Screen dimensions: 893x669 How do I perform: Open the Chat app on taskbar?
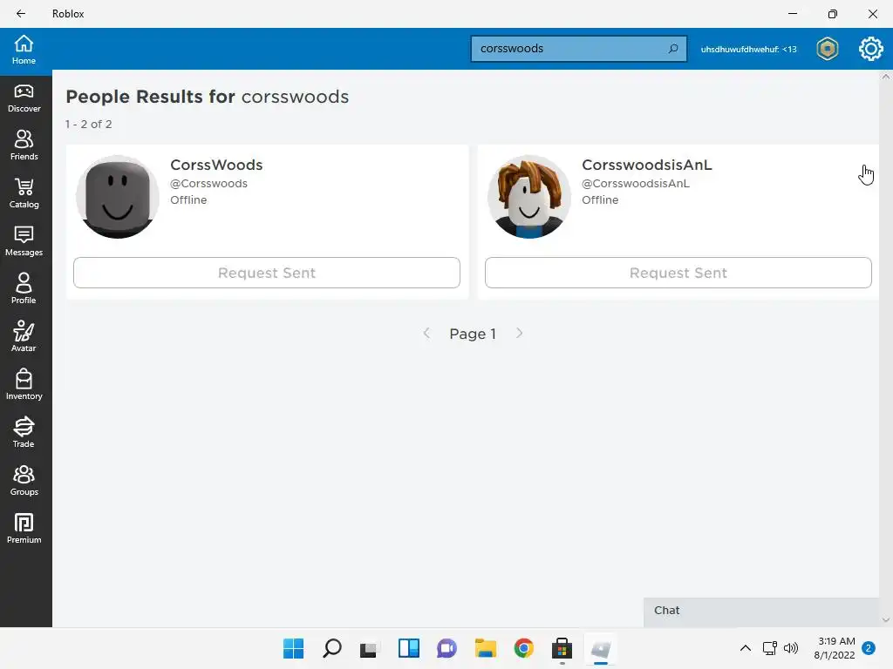[447, 648]
